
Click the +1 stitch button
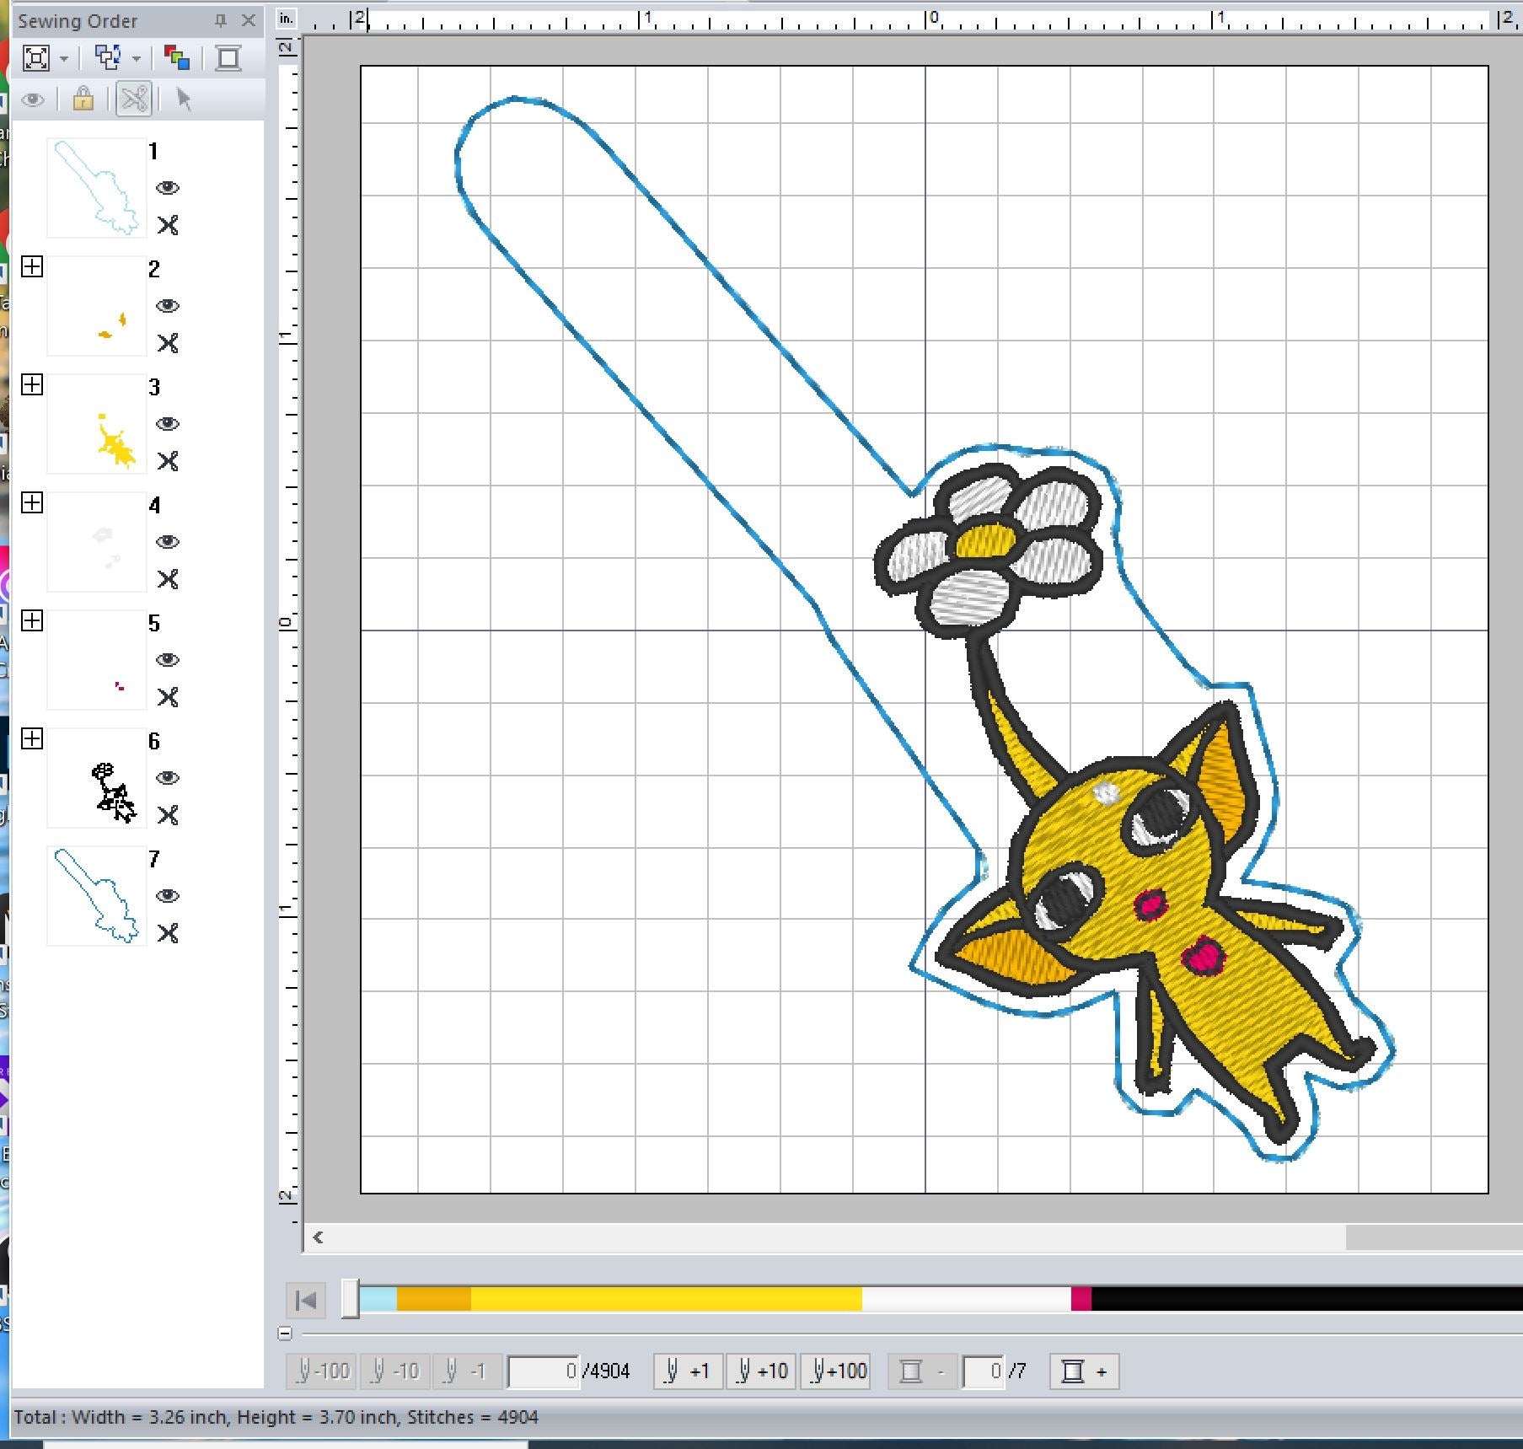click(687, 1371)
